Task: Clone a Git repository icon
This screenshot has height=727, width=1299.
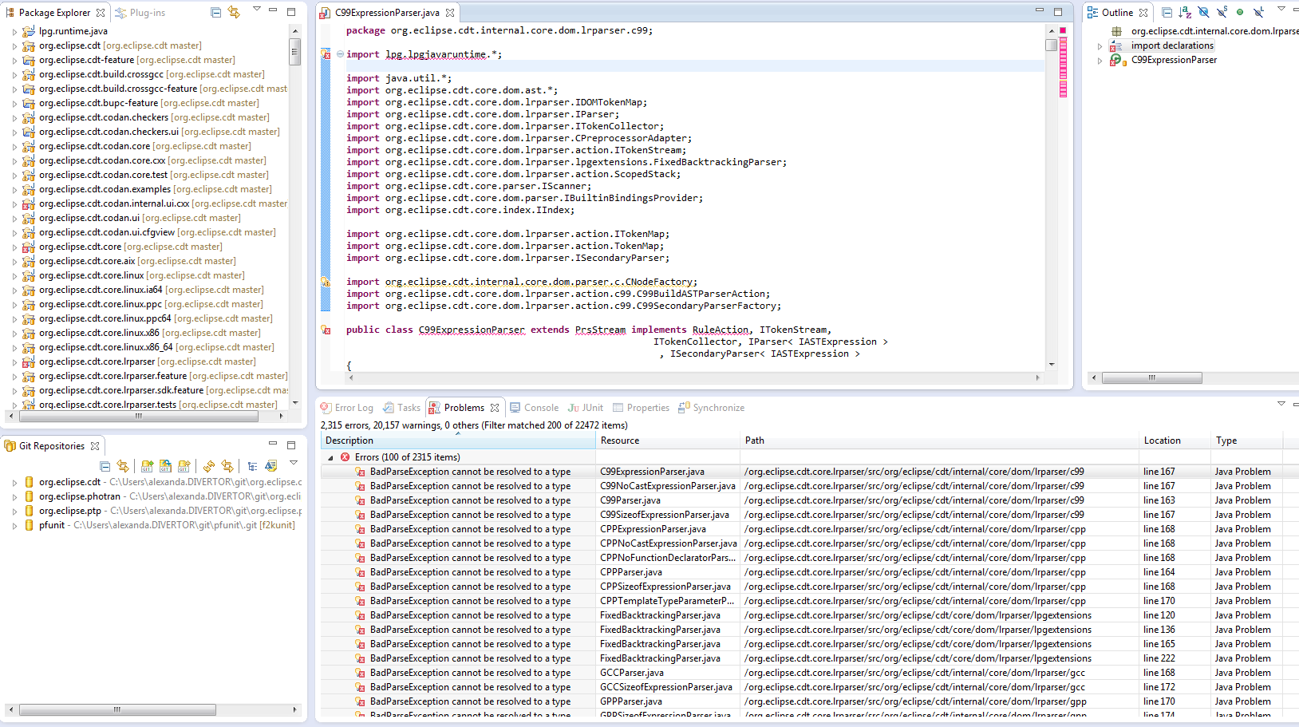Action: point(165,466)
